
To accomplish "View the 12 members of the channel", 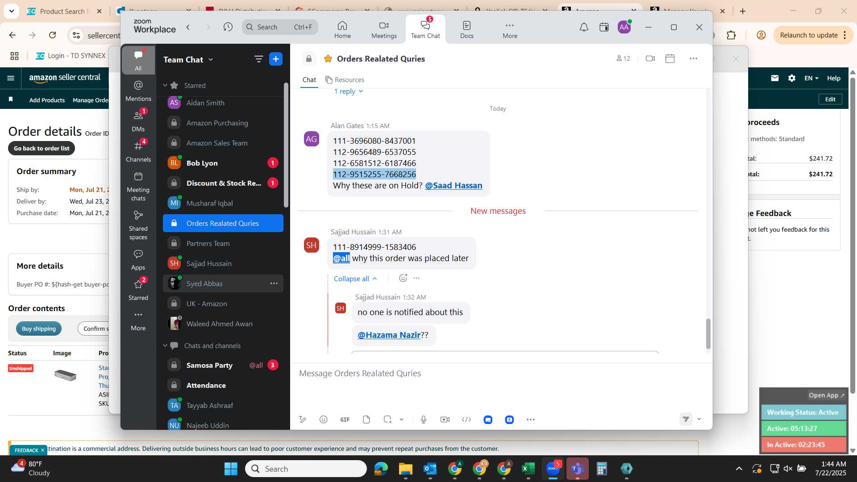I will (623, 58).
